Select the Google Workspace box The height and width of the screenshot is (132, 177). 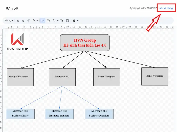tap(20, 77)
